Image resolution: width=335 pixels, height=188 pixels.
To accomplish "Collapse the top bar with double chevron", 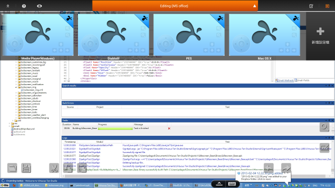I will coord(8,6).
